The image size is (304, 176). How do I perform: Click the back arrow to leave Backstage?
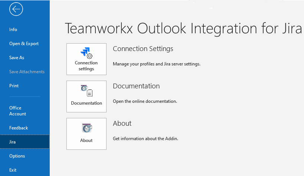tap(16, 9)
